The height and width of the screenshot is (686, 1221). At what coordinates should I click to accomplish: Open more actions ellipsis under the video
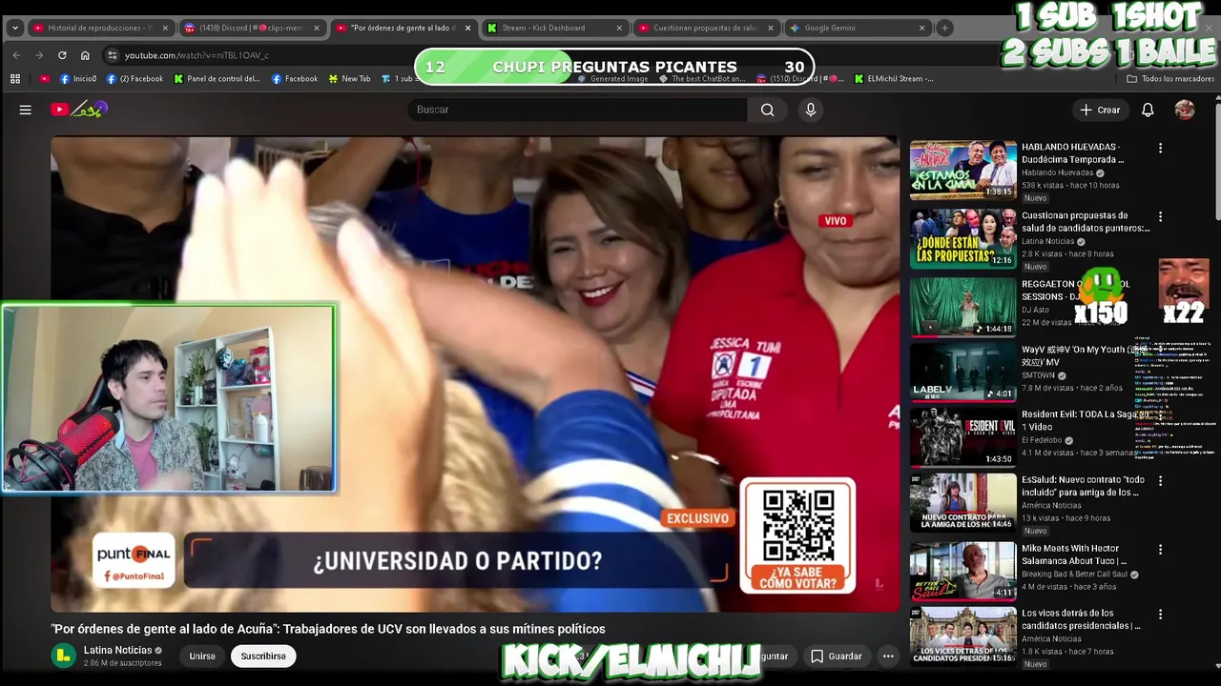coord(888,656)
